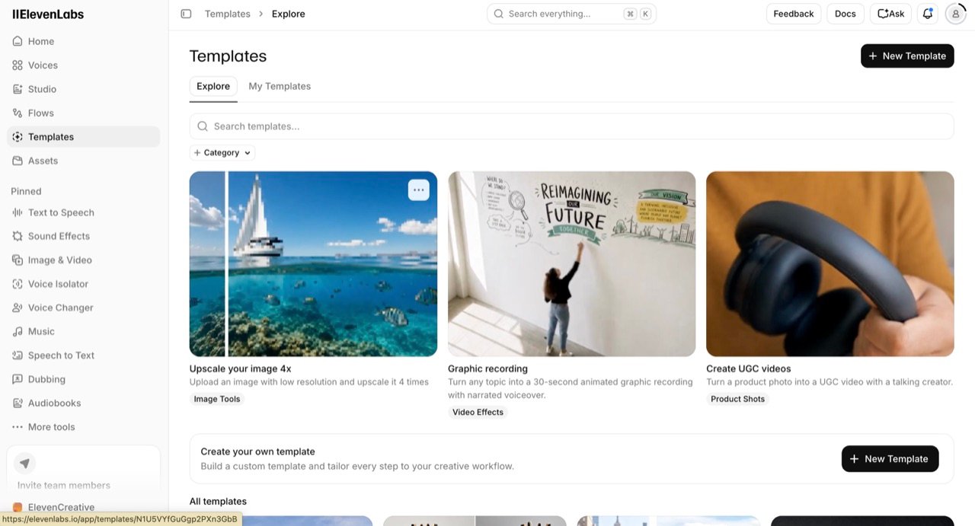Viewport: 975px width, 526px height.
Task: Toggle the sidebar collapse icon
Action: coord(186,14)
